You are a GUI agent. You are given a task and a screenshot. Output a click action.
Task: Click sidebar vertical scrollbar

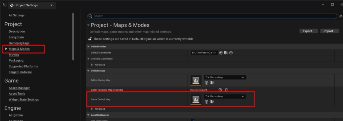click(73, 37)
